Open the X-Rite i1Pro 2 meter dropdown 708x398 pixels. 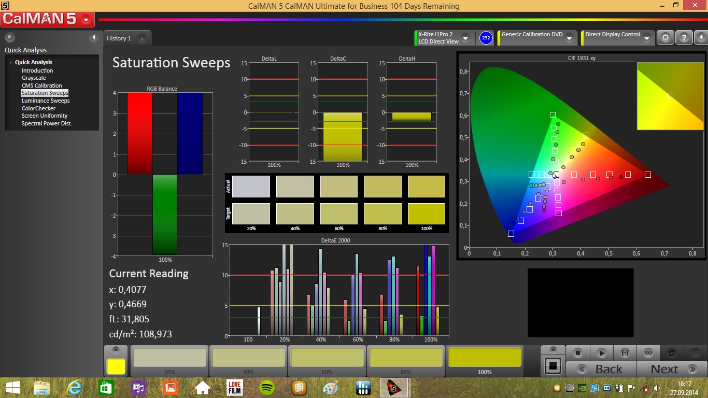pyautogui.click(x=465, y=38)
